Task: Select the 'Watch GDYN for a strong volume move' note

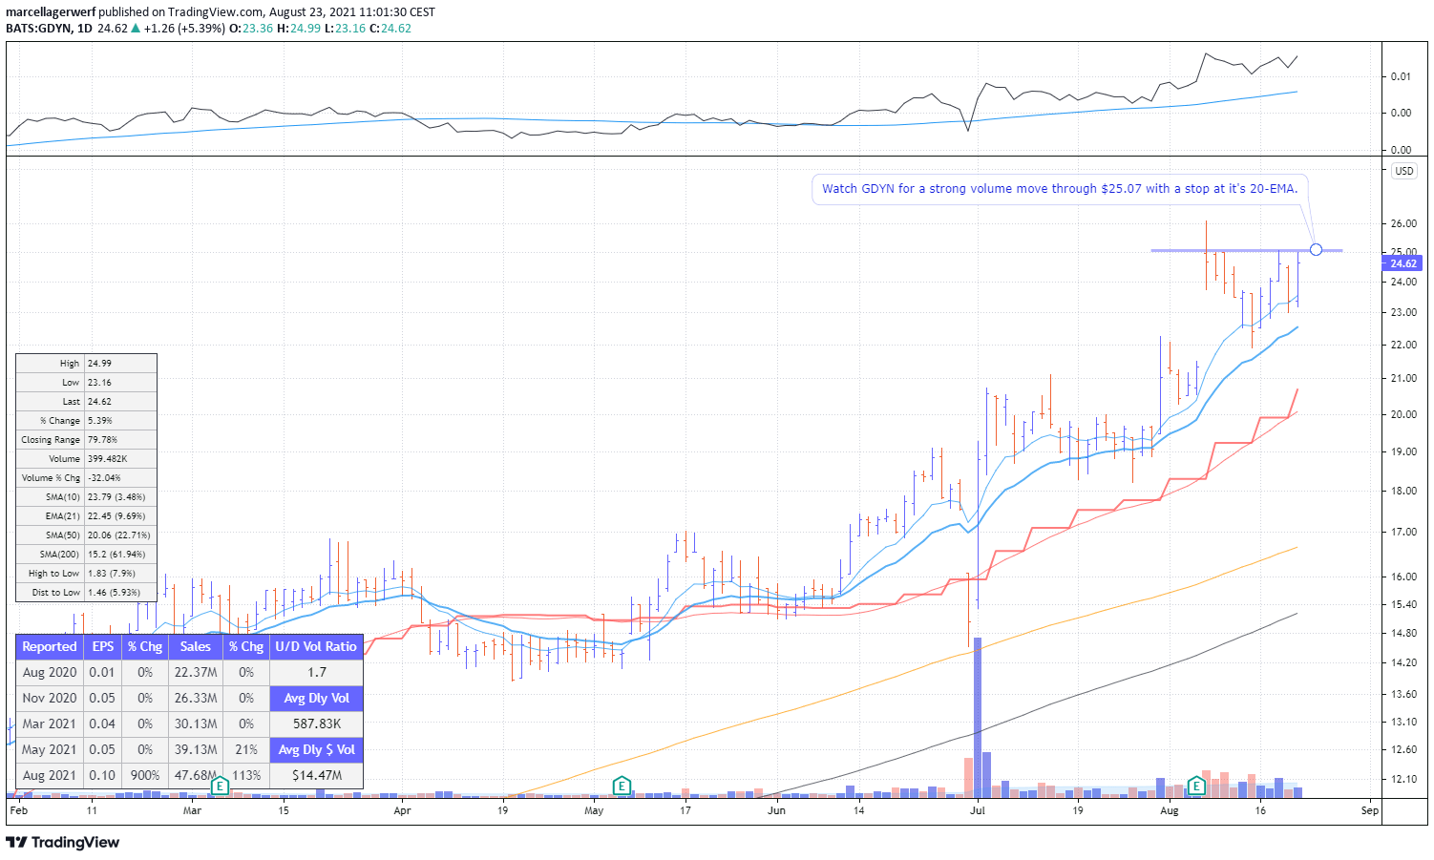Action: [1060, 189]
